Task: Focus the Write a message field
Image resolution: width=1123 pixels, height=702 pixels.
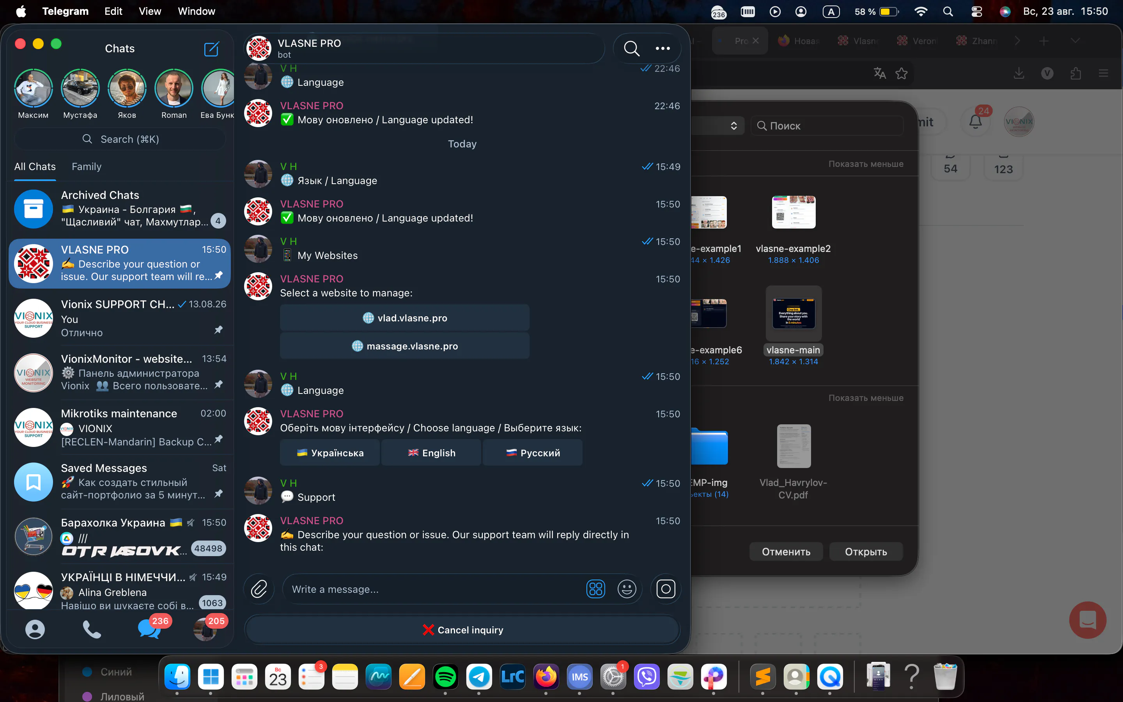Action: 434,589
